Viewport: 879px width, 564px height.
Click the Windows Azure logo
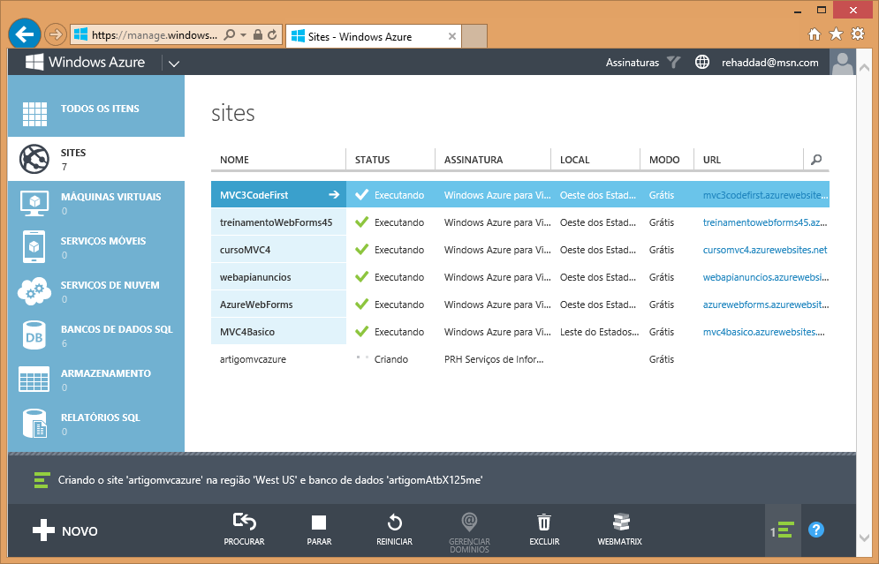pyautogui.click(x=85, y=62)
